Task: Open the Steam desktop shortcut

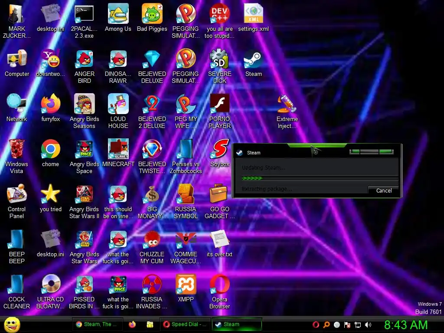Action: tap(253, 62)
